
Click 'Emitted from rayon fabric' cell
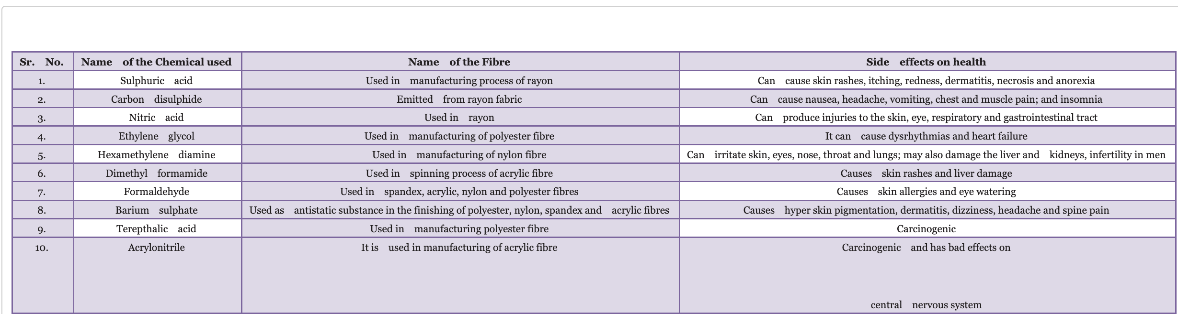click(460, 99)
